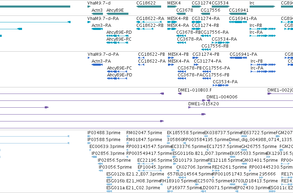Click the VhaM9.7-d-PA protein feature

tap(88, 58)
